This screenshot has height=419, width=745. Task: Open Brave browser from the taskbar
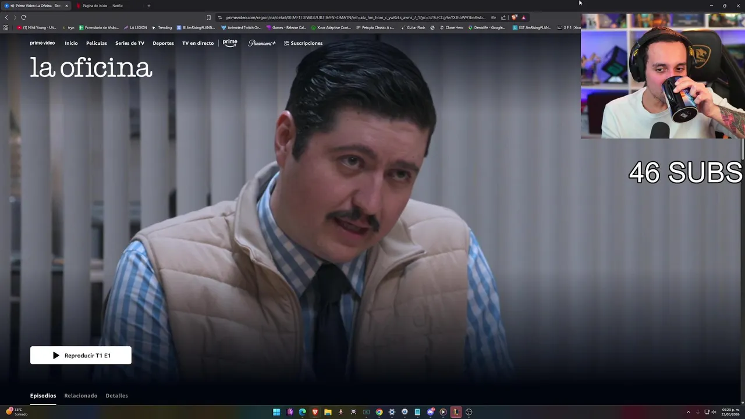[x=315, y=412]
